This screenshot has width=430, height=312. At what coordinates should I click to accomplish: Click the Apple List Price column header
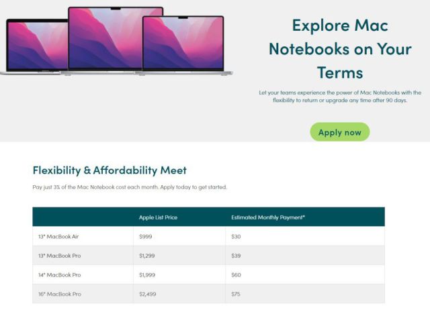pyautogui.click(x=158, y=217)
